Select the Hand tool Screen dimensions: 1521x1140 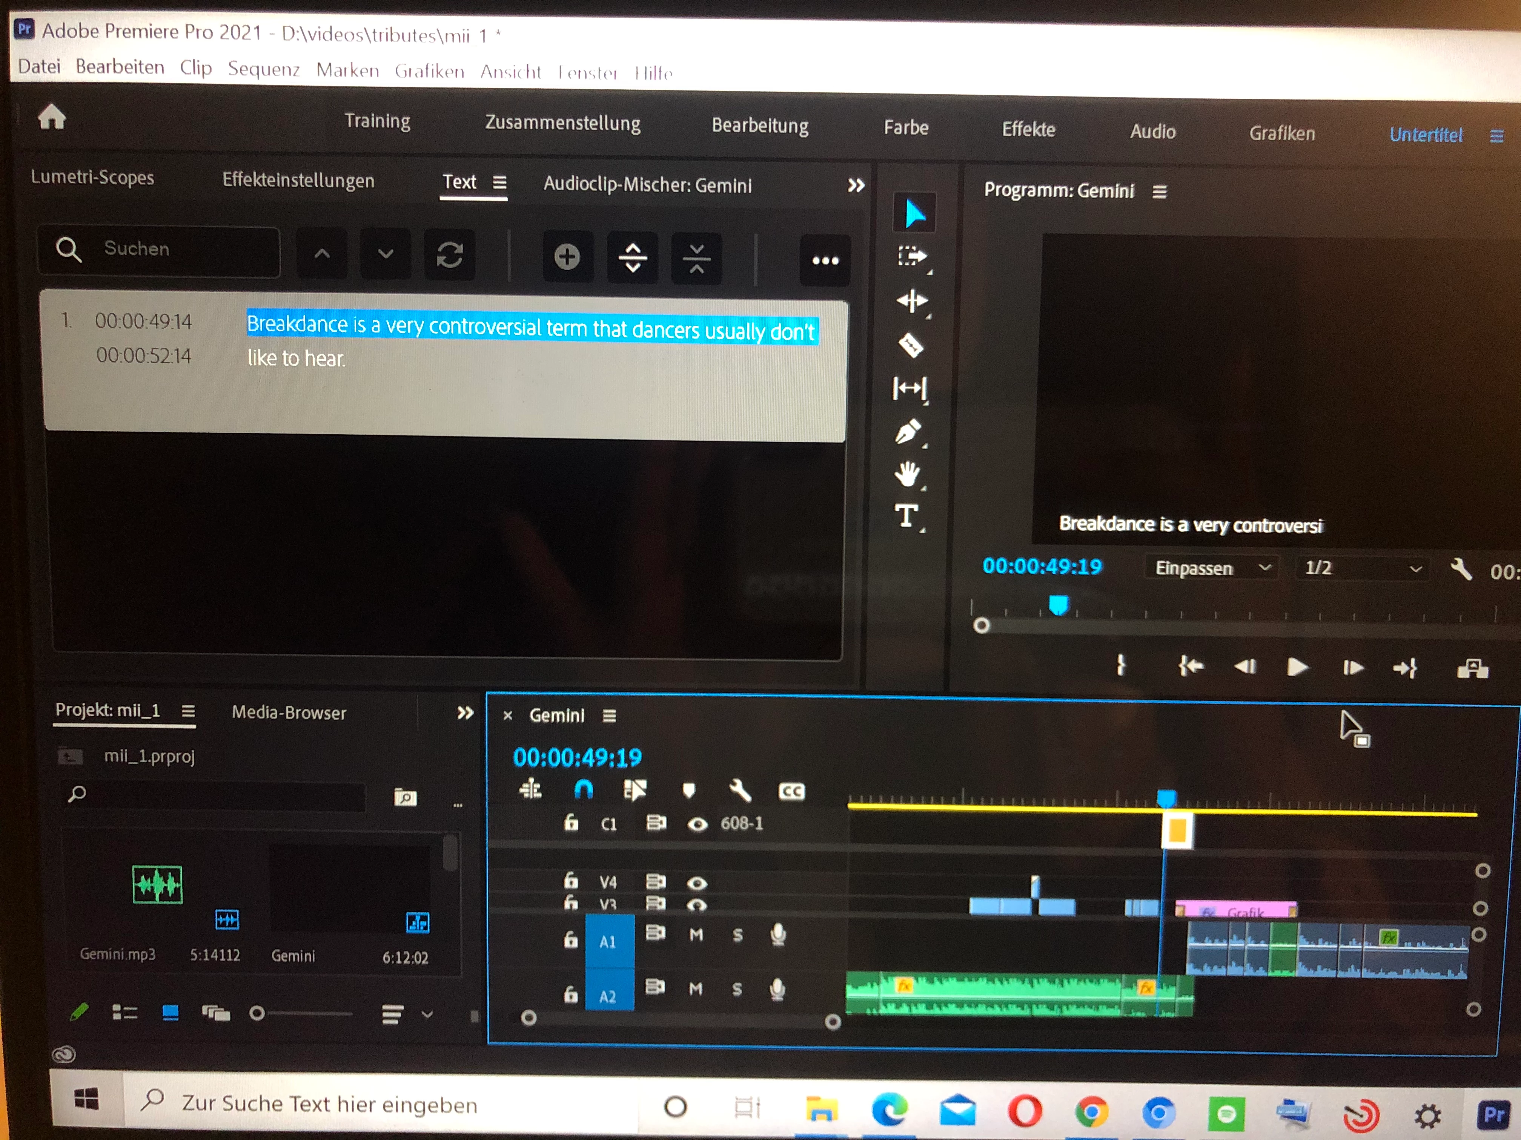click(908, 474)
